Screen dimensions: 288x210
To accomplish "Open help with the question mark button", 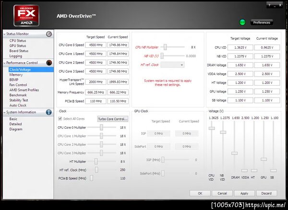I will (269, 5).
